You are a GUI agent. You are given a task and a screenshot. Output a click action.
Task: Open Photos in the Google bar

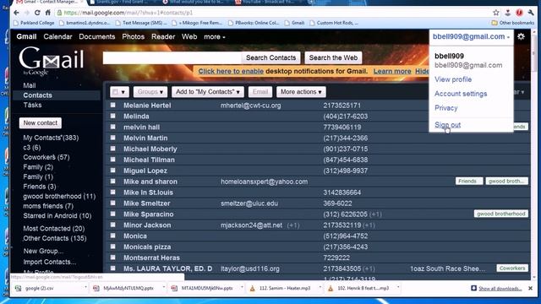click(x=134, y=36)
